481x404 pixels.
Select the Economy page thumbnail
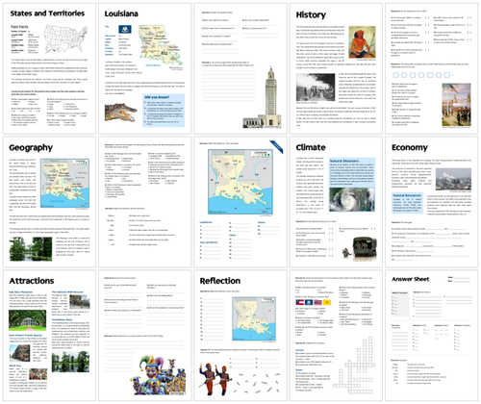(x=431, y=202)
